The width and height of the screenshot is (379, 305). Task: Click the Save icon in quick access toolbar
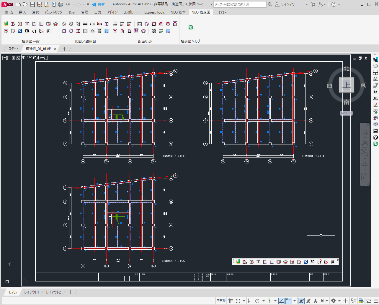point(32,4)
